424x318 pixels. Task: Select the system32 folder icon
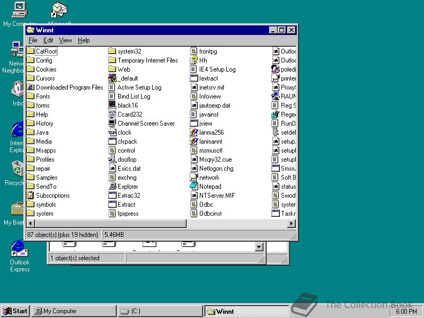(112, 51)
